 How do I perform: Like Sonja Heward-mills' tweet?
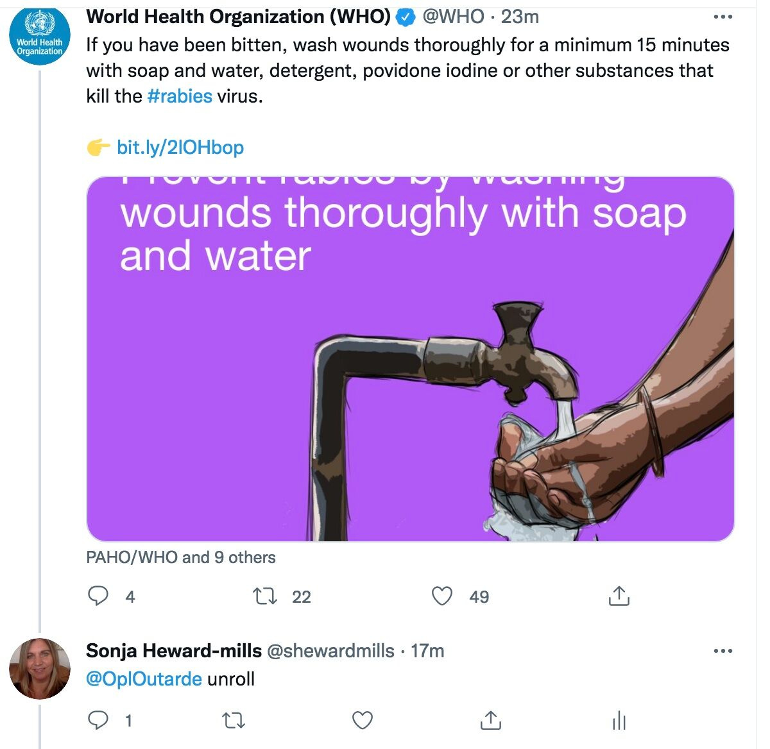(x=362, y=720)
